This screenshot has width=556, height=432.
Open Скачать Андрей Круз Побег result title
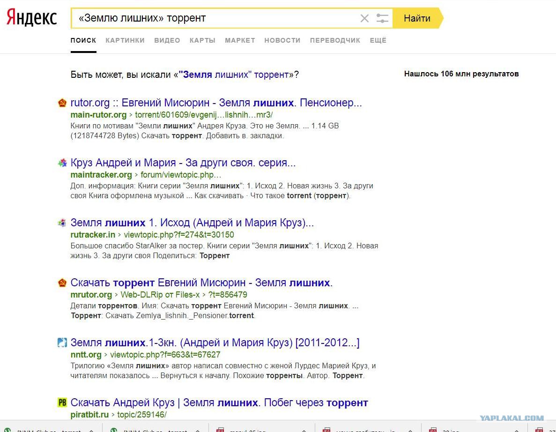(219, 402)
